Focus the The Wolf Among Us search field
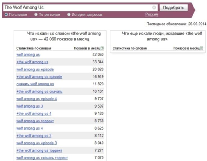Image resolution: width=207 pixels, height=161 pixels. pos(78,8)
